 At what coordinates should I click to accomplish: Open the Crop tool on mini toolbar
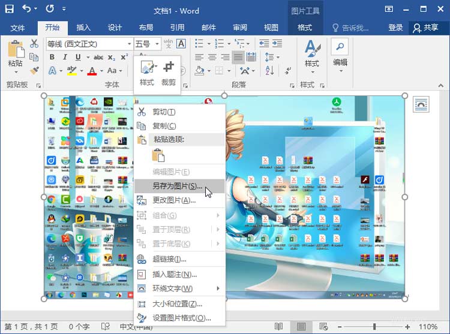pos(169,74)
